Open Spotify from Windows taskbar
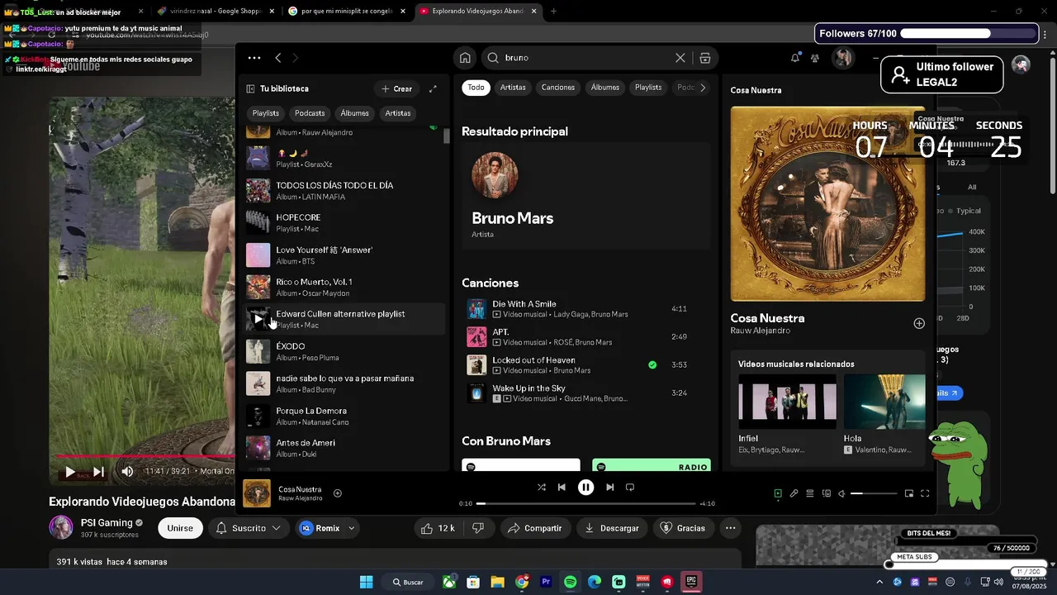Screen dimensions: 1057x595 (x=570, y=582)
